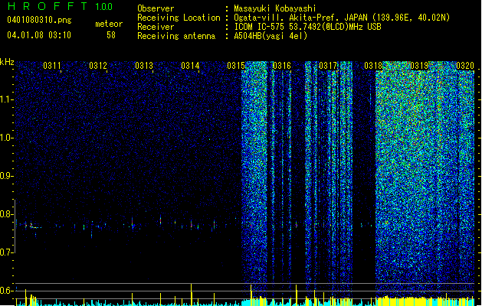Click the 0.9 frequency axis label

coord(6,176)
